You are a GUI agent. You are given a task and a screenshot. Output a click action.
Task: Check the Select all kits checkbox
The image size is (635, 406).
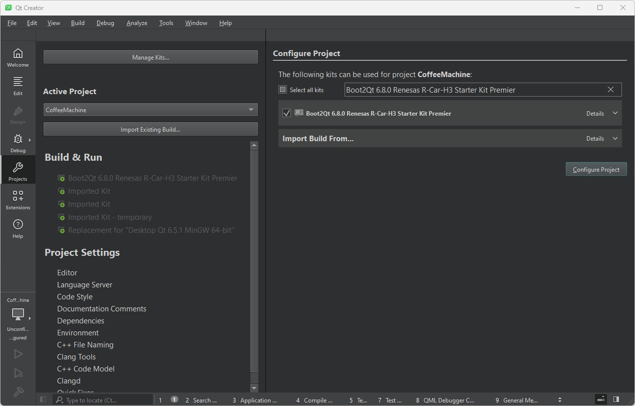point(283,90)
